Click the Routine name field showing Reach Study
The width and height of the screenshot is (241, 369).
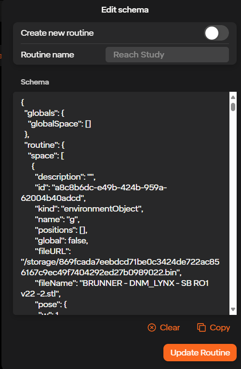(167, 55)
